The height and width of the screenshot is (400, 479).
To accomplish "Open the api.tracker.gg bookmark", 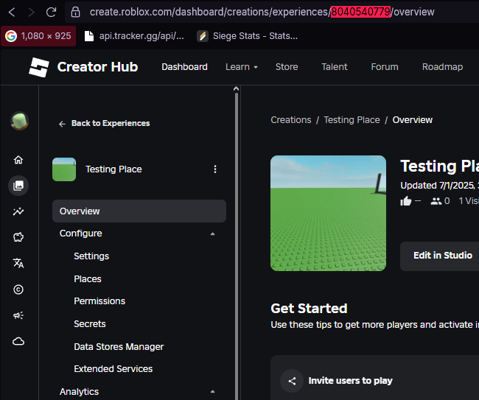I will tap(134, 36).
